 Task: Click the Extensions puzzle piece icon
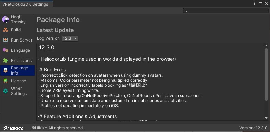(x=5, y=60)
